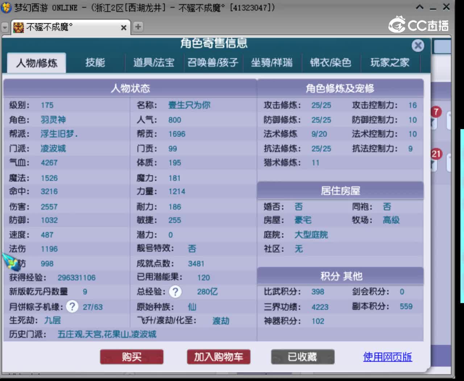
Task: Open help for 月饼粽子机缘
Action: pos(72,307)
